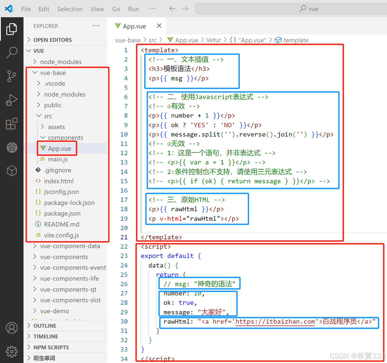Click vue-base in the breadcrumb
The height and width of the screenshot is (363, 387).
[x=128, y=40]
